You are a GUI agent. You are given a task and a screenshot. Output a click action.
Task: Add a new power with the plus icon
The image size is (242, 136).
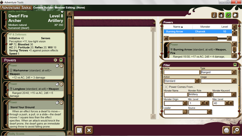point(56,60)
